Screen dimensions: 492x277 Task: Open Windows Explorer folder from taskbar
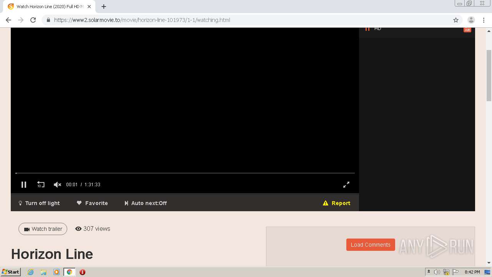pyautogui.click(x=43, y=272)
